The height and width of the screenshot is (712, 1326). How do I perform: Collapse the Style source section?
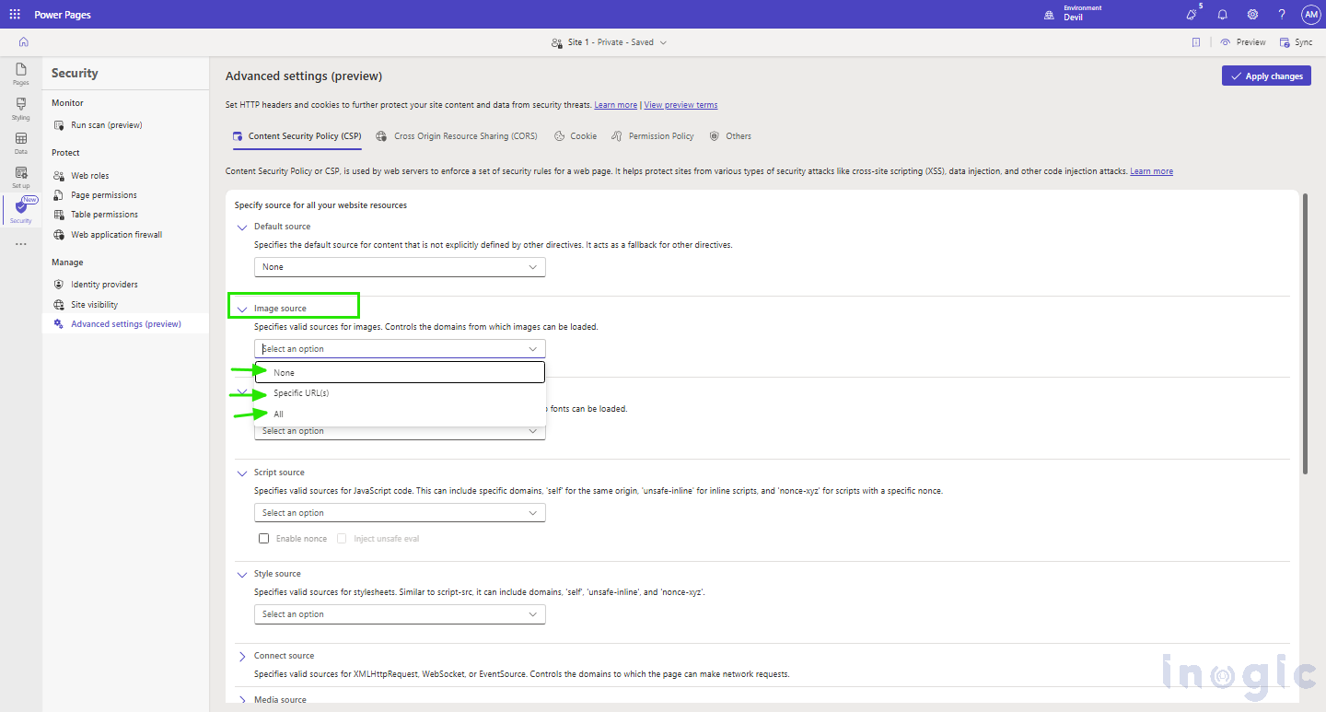(242, 575)
